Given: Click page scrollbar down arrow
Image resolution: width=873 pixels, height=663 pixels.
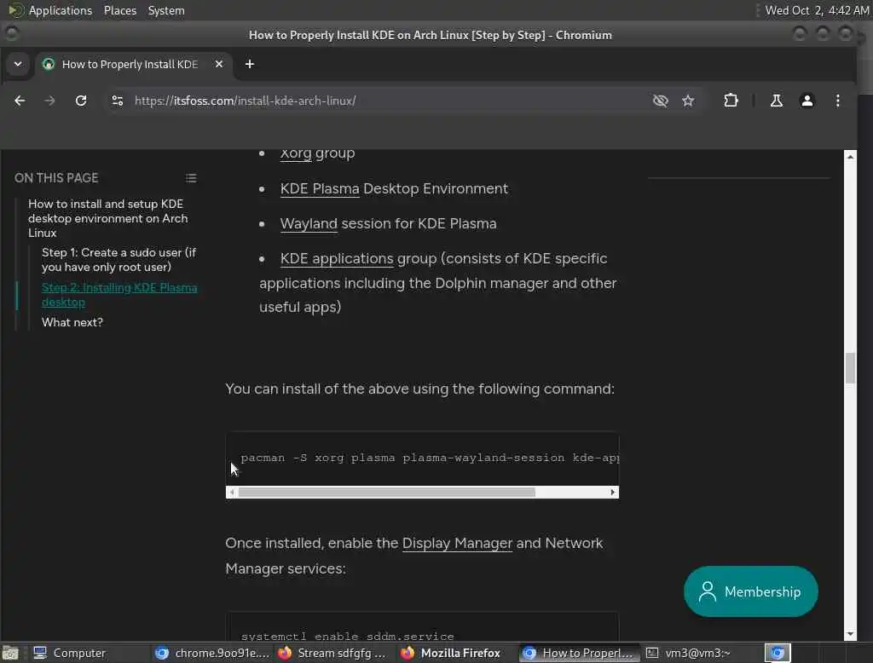Looking at the screenshot, I should [x=850, y=634].
